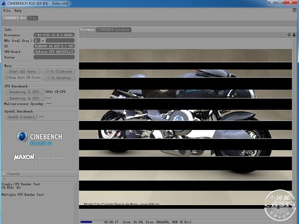Click the Tester name input field
299x224 pixels.
coord(54,57)
